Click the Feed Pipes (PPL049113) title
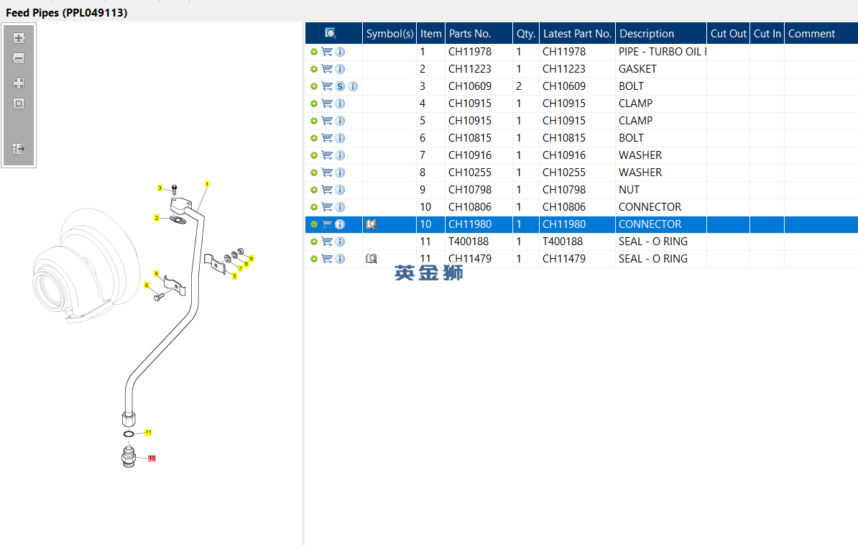Viewport: 858px width, 545px height. click(67, 13)
